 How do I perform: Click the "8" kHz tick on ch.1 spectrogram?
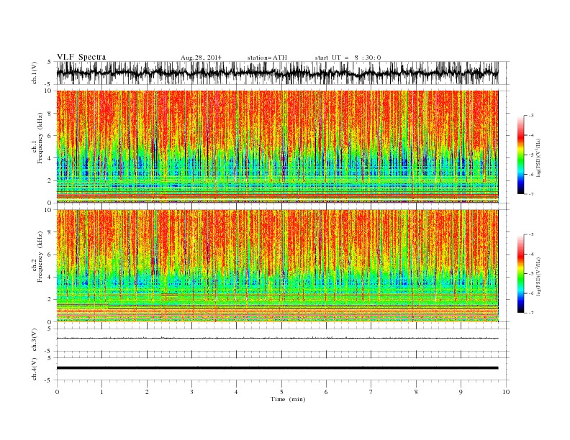[x=50, y=114]
